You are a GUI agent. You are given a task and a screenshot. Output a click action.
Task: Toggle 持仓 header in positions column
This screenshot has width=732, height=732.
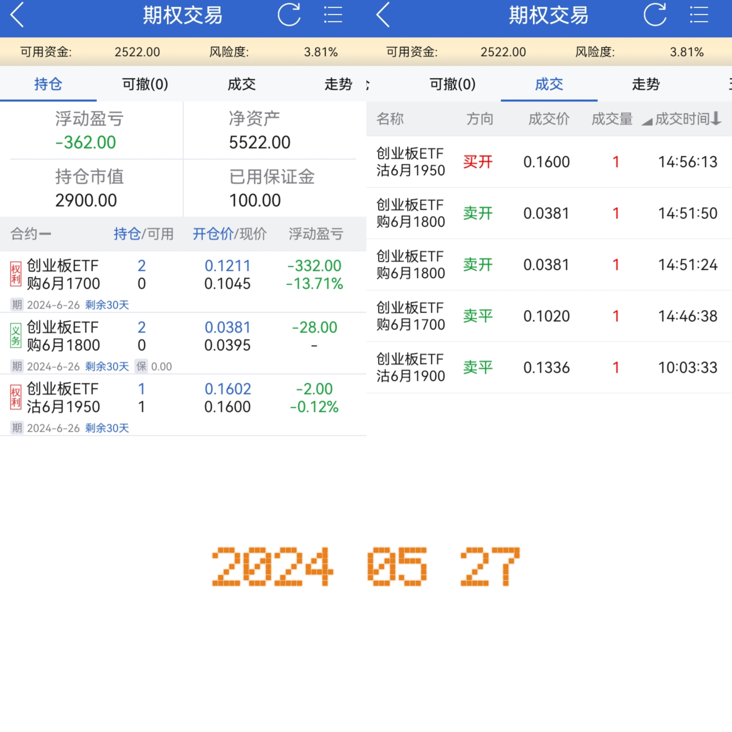(x=127, y=234)
